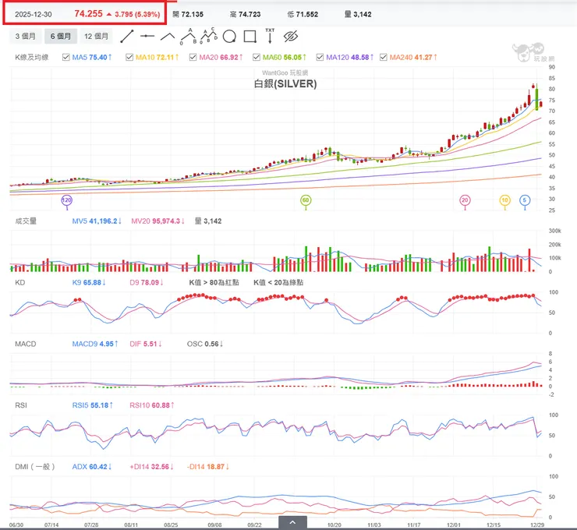The height and width of the screenshot is (530, 577).
Task: Click the MACD9 4.95 value
Action: [95, 344]
